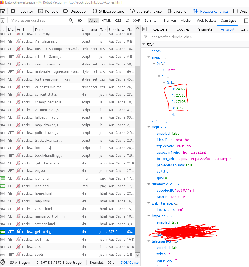Screen dimensions: 249x267
Task: Open the Kopfzeilen details tab
Action: pyautogui.click(x=161, y=29)
